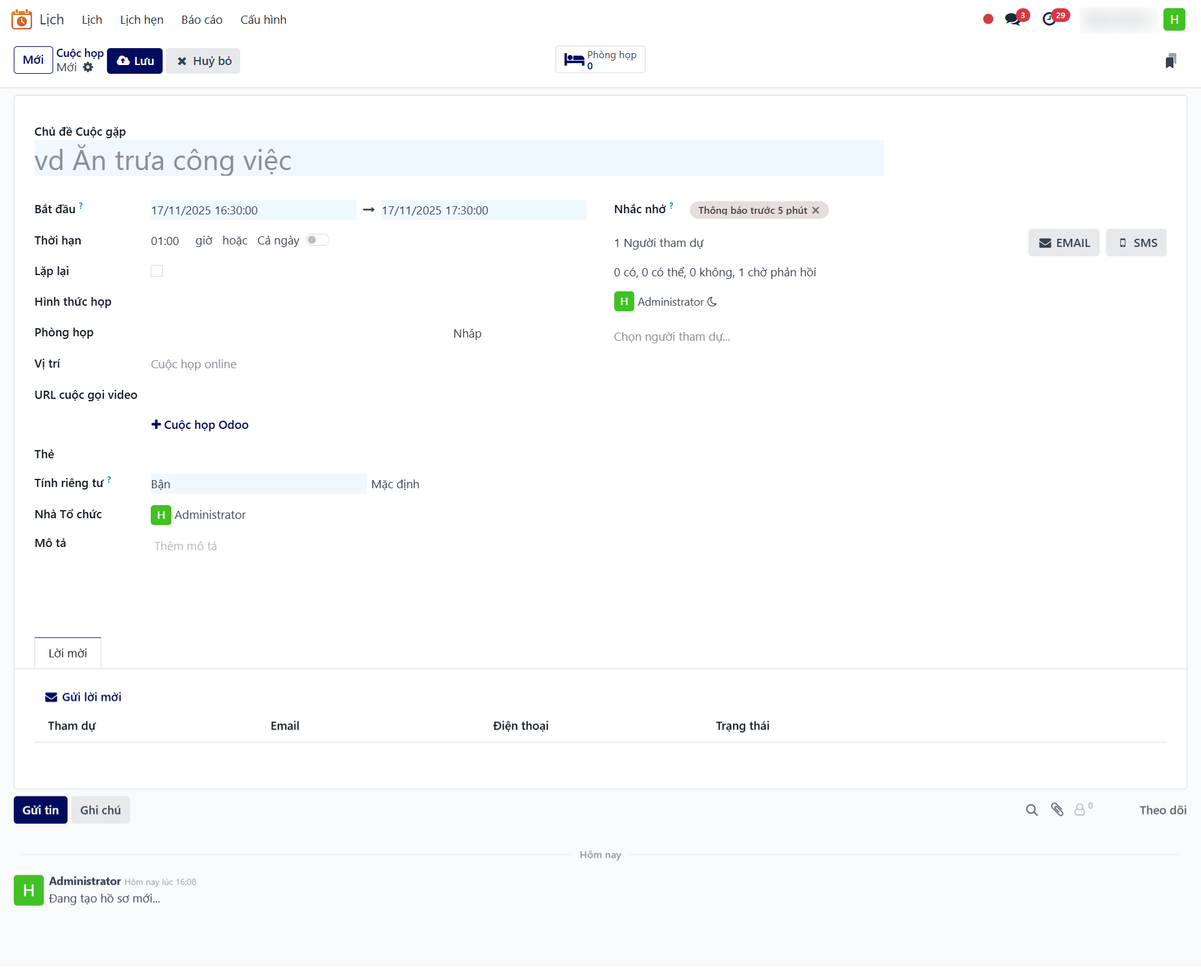Click the red recording dot icon

click(x=988, y=19)
